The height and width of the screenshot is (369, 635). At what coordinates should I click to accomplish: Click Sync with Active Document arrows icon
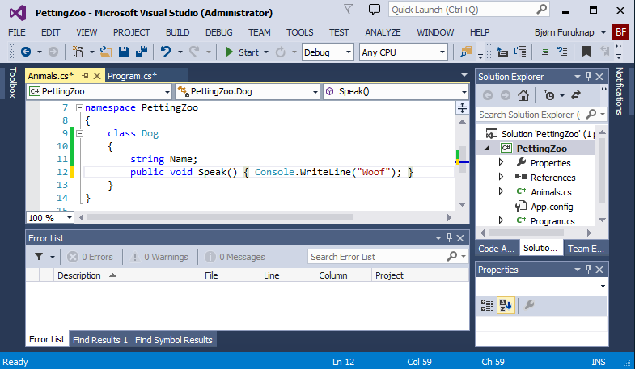575,95
